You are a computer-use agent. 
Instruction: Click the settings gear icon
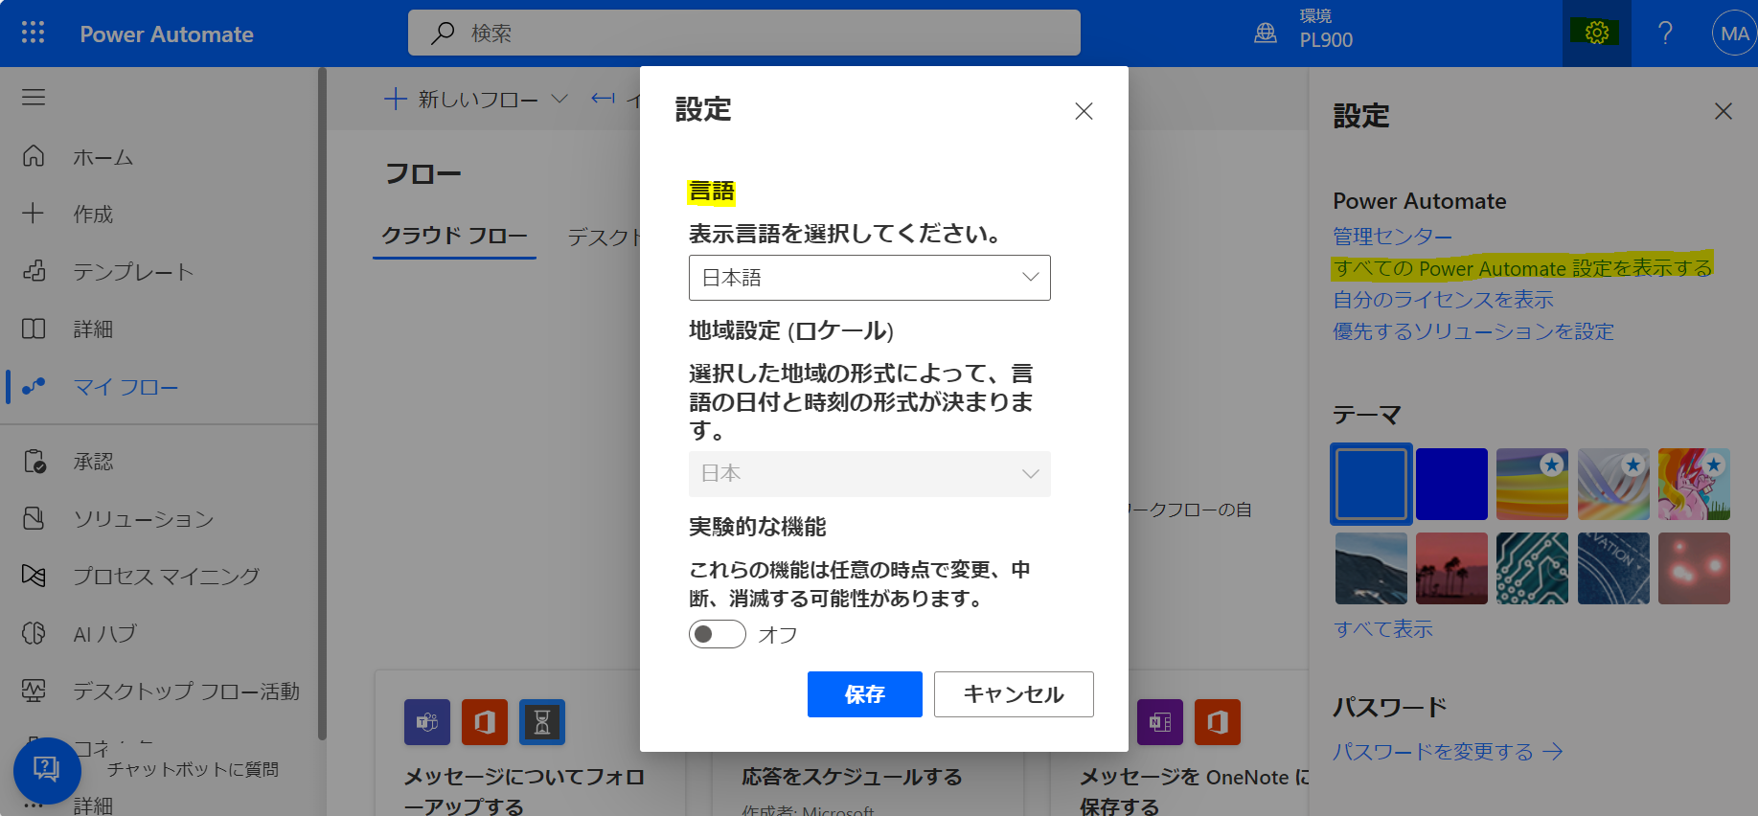click(1597, 34)
